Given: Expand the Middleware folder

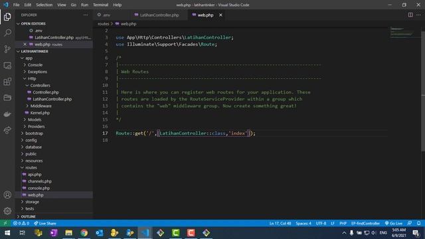Looking at the screenshot, I should 54,106.
